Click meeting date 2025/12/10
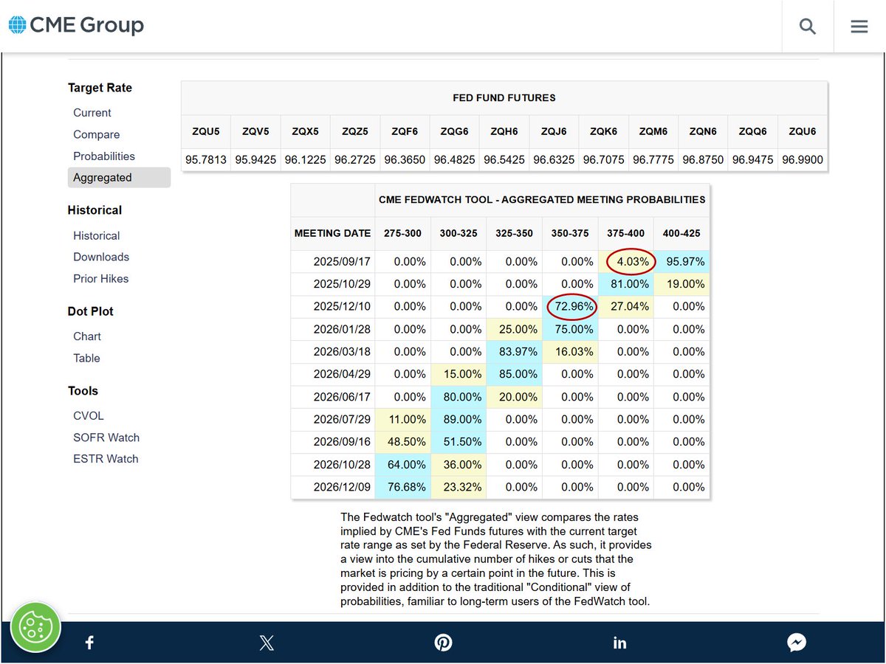 click(333, 307)
